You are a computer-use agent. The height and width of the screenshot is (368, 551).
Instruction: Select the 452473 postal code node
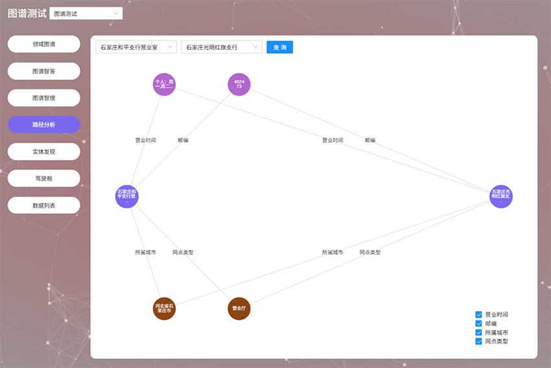pos(239,84)
